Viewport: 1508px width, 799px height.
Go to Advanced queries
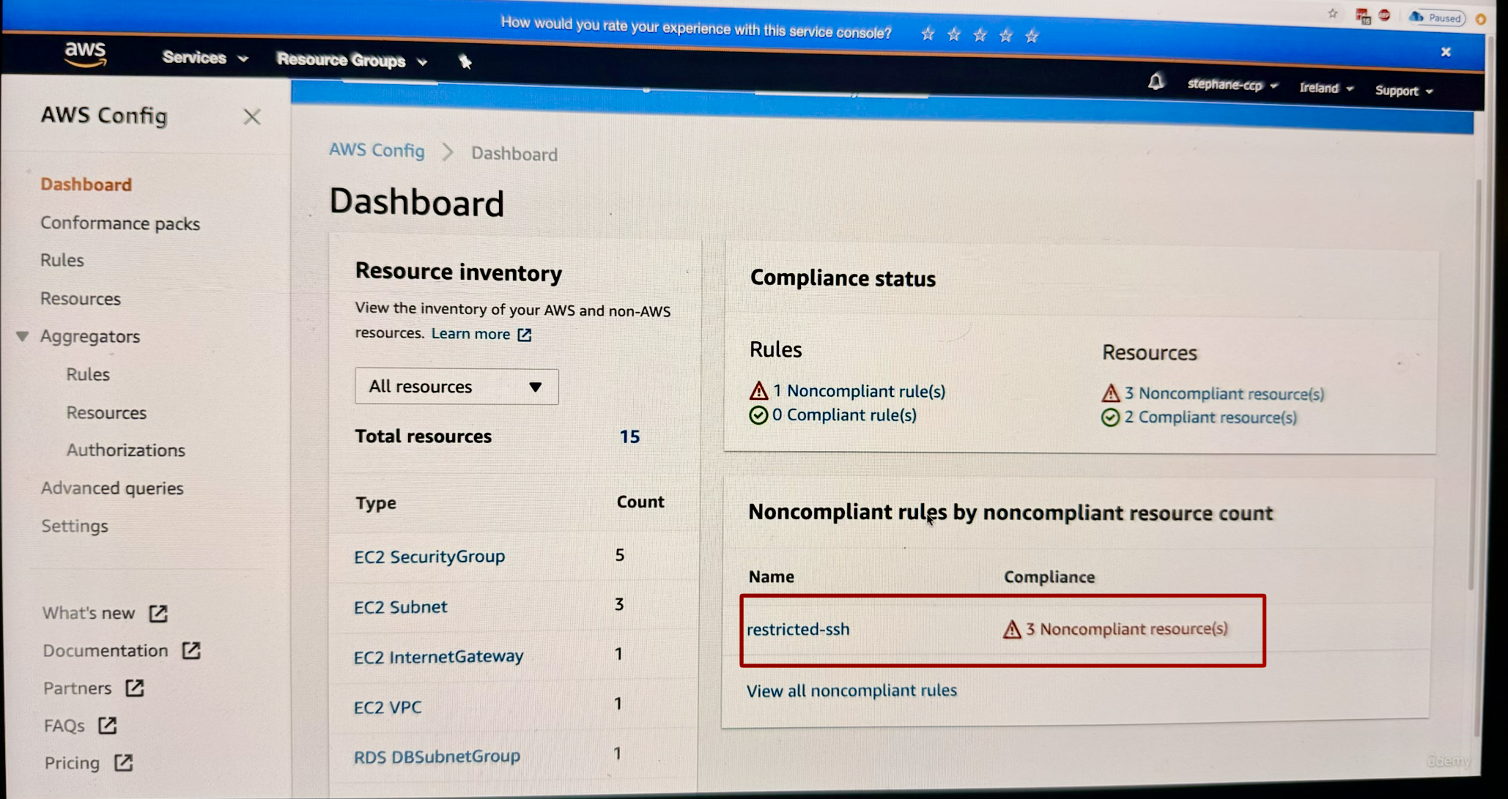click(x=112, y=488)
